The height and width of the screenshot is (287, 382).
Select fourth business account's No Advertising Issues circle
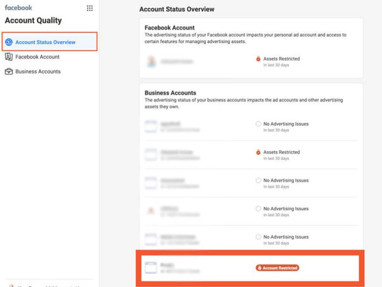(258, 209)
